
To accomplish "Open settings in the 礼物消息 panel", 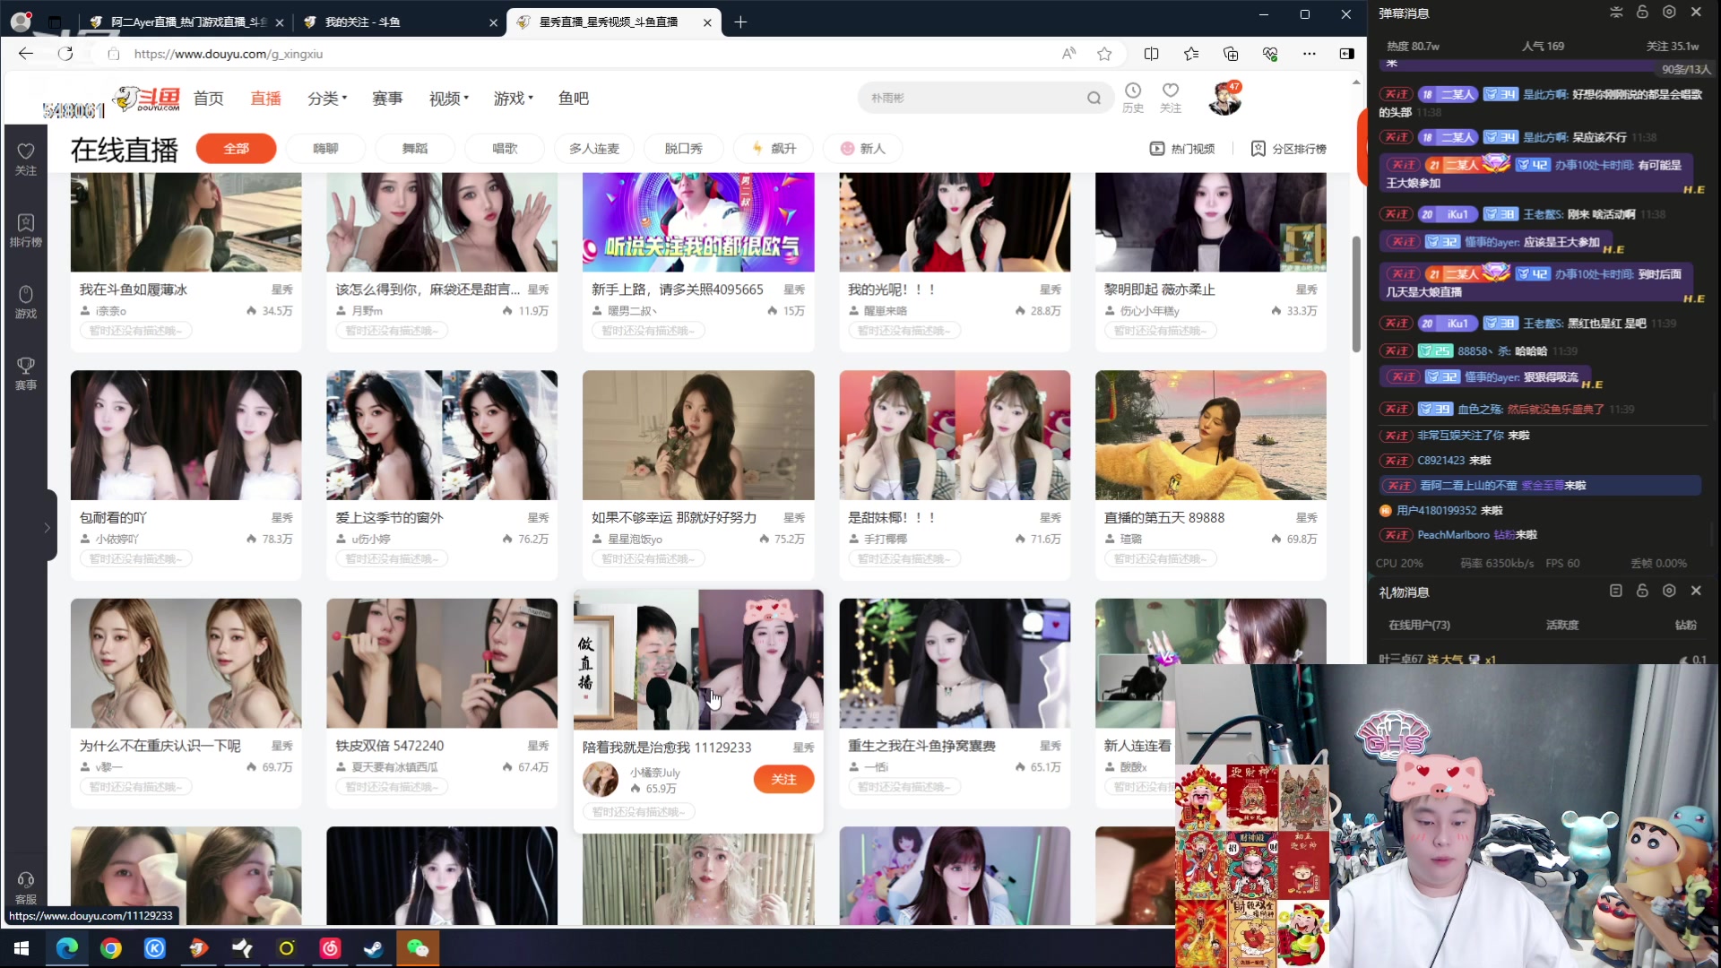I will [1669, 591].
